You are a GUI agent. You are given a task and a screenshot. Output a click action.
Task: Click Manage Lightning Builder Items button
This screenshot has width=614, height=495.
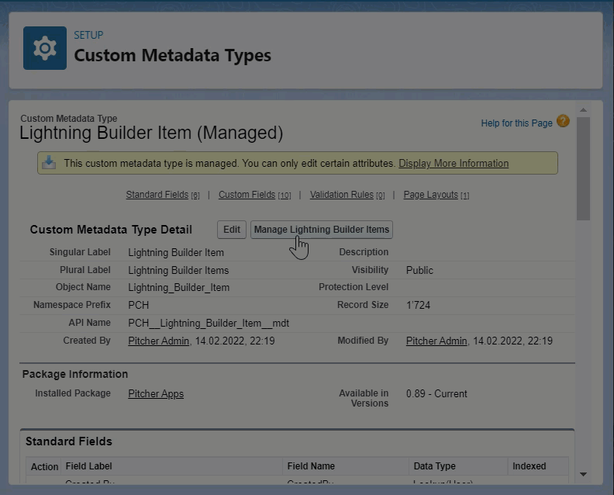click(321, 230)
